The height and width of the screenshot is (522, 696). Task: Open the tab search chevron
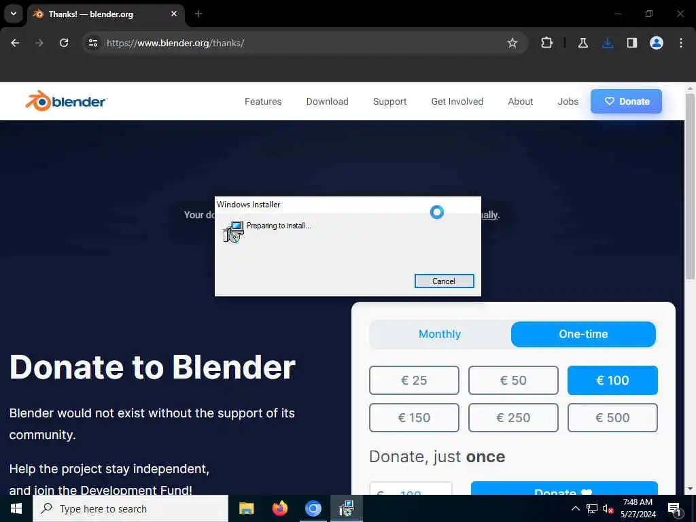click(x=14, y=14)
